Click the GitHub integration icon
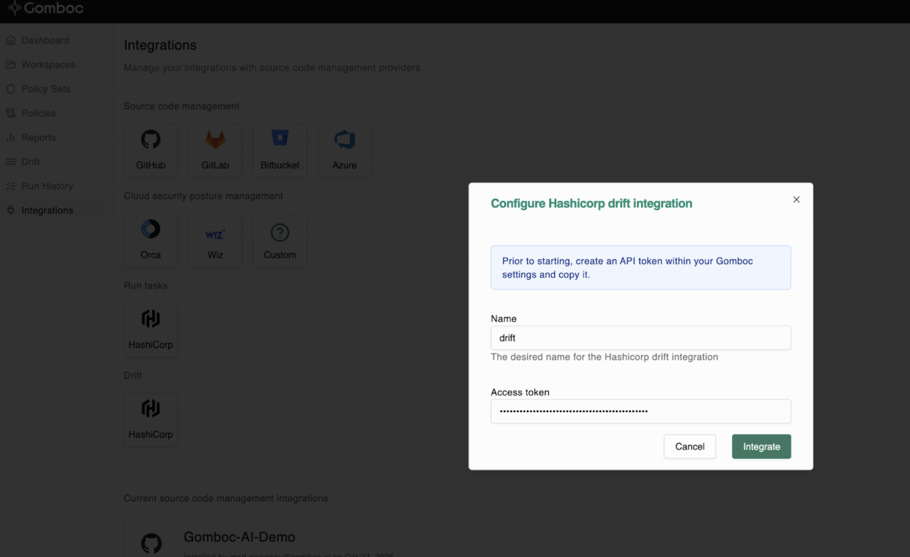The image size is (910, 557). coord(150,140)
